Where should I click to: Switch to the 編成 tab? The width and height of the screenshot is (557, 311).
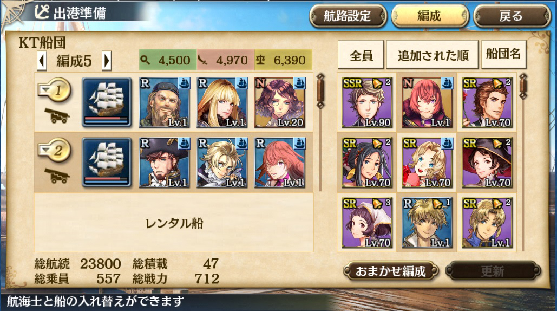(x=430, y=16)
